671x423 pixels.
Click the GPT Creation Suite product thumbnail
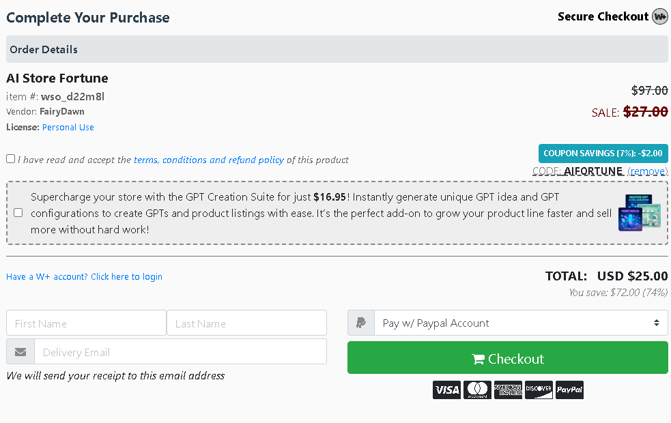point(639,212)
